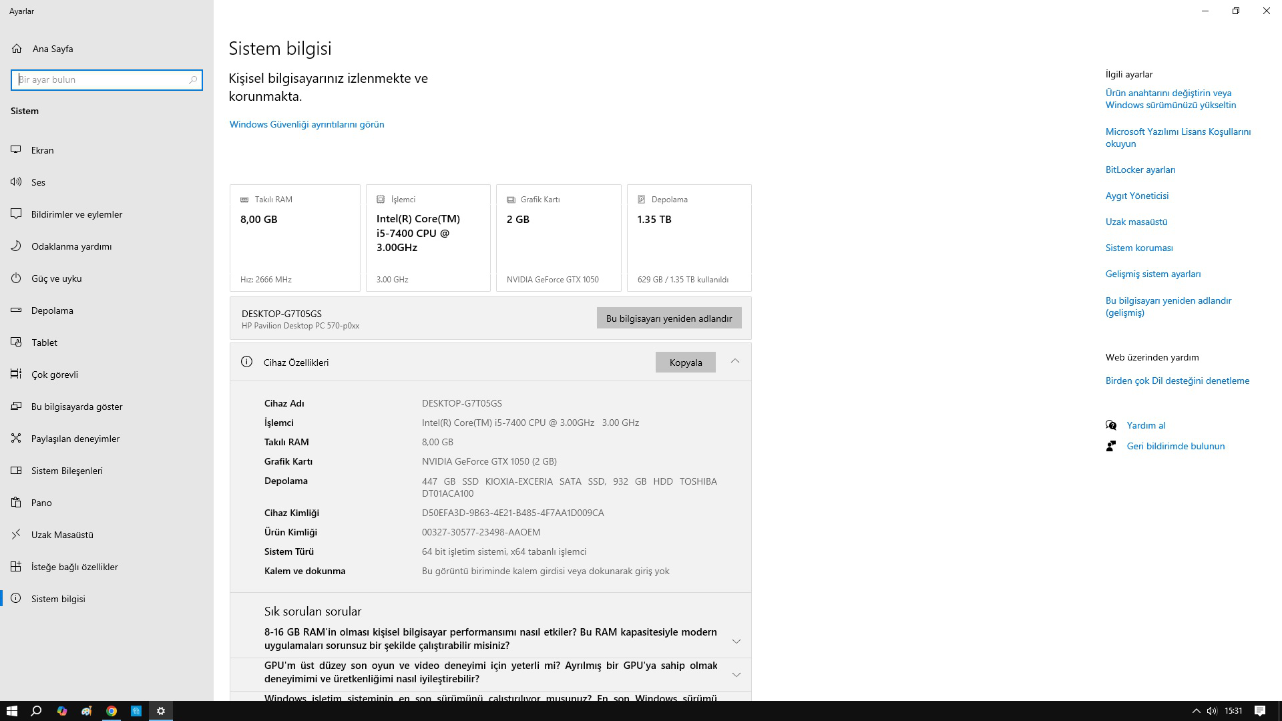This screenshot has width=1282, height=721.
Task: Open the Settings gear in taskbar
Action: tap(160, 711)
